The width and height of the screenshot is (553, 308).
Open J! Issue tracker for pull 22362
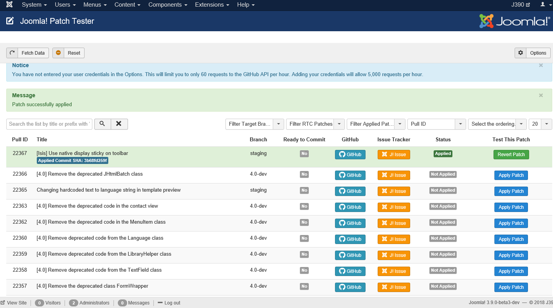tap(394, 223)
